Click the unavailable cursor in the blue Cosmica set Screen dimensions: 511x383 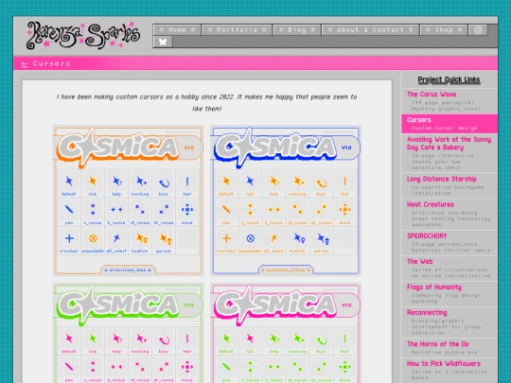point(250,238)
